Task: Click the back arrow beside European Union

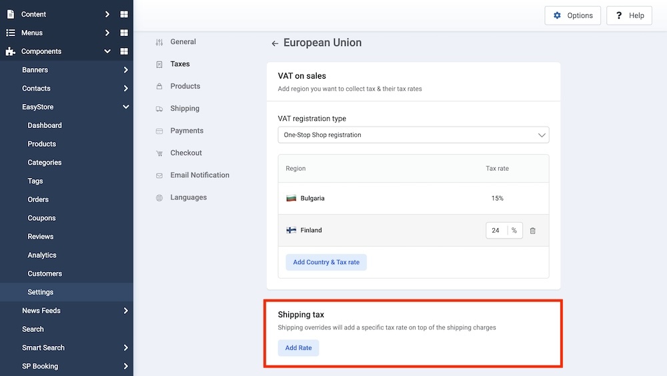Action: 275,43
